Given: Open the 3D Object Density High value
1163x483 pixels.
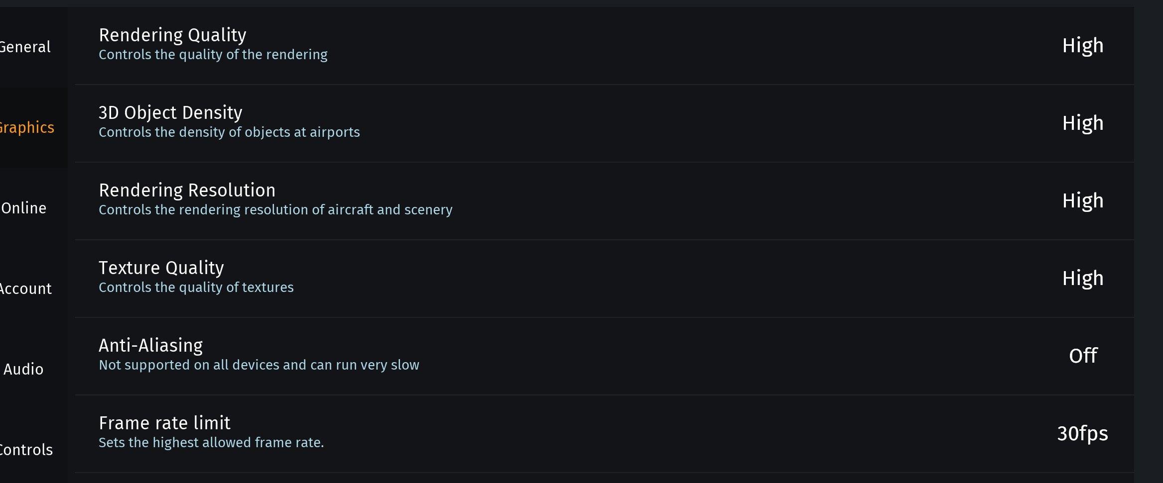Looking at the screenshot, I should tap(1082, 123).
